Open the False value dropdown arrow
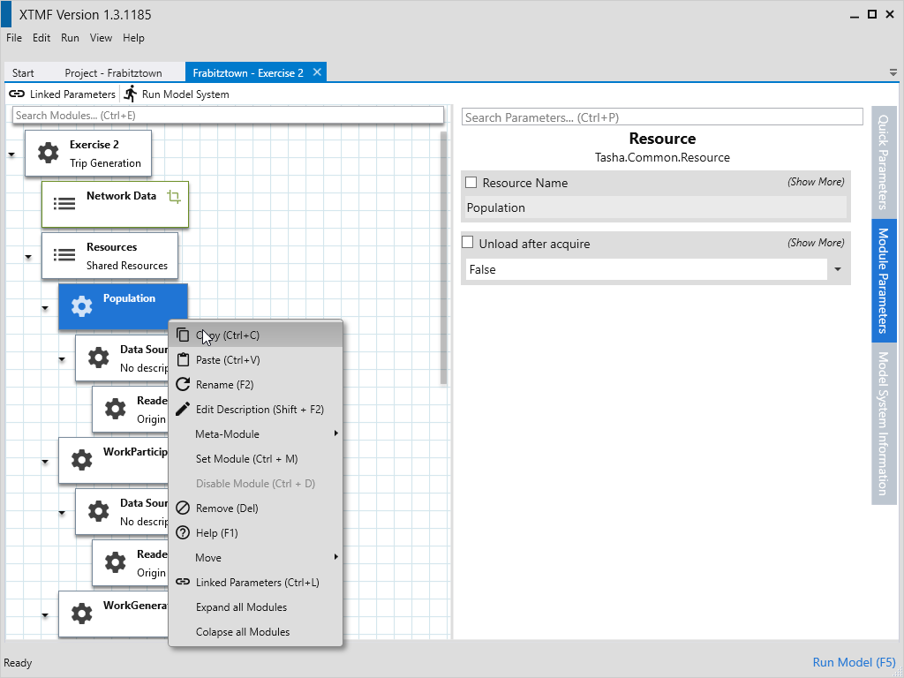 (x=837, y=269)
